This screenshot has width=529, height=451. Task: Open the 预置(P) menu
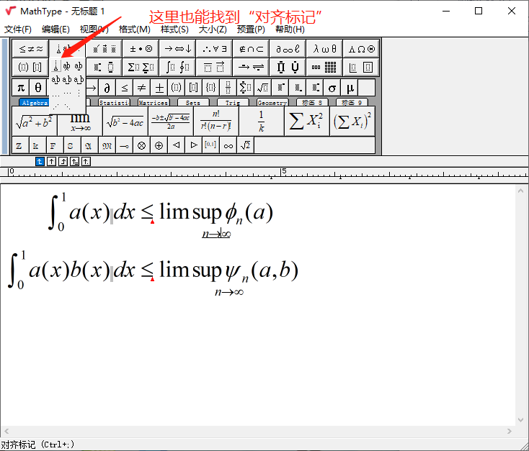pos(251,29)
